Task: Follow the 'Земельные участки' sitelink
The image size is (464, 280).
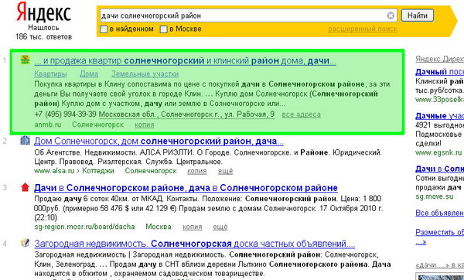Action: (x=145, y=73)
